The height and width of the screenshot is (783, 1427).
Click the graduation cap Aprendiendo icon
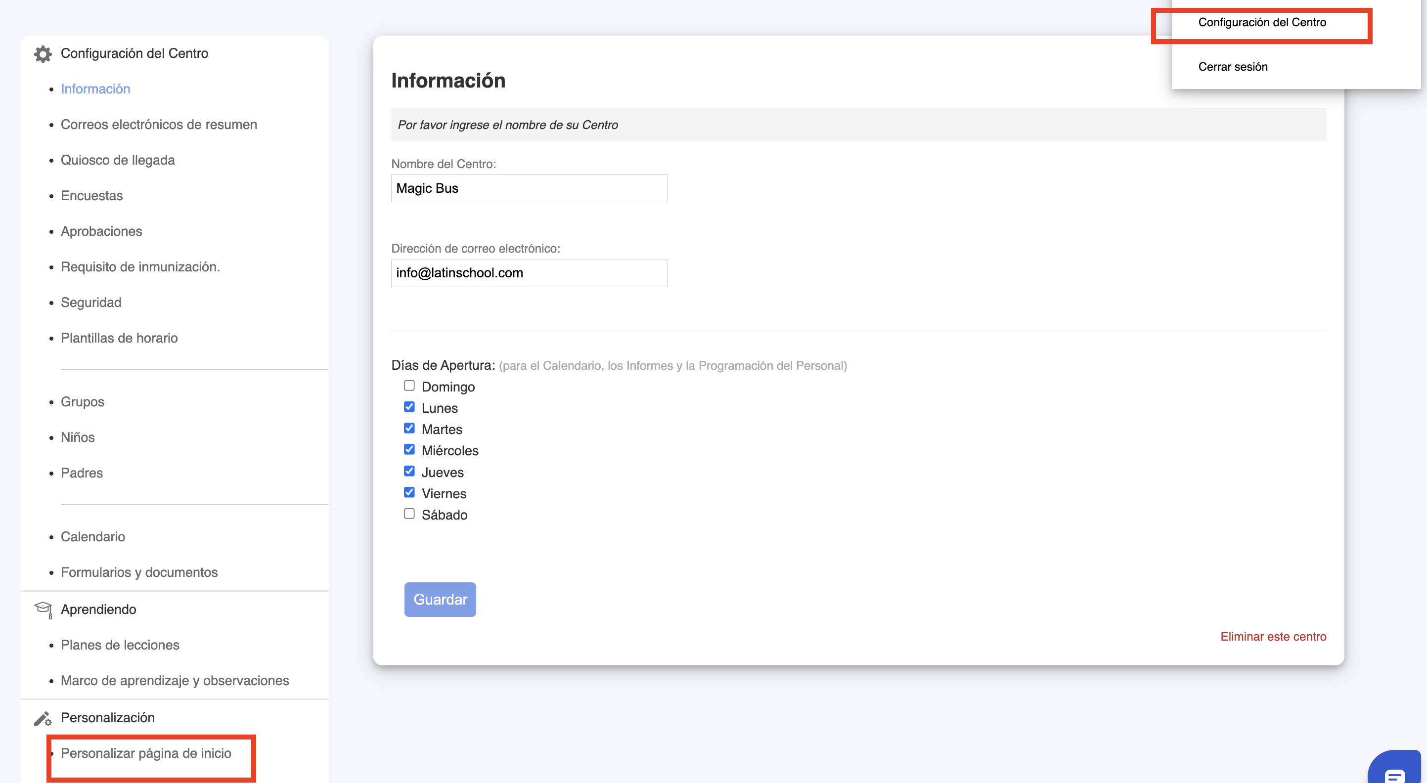43,609
